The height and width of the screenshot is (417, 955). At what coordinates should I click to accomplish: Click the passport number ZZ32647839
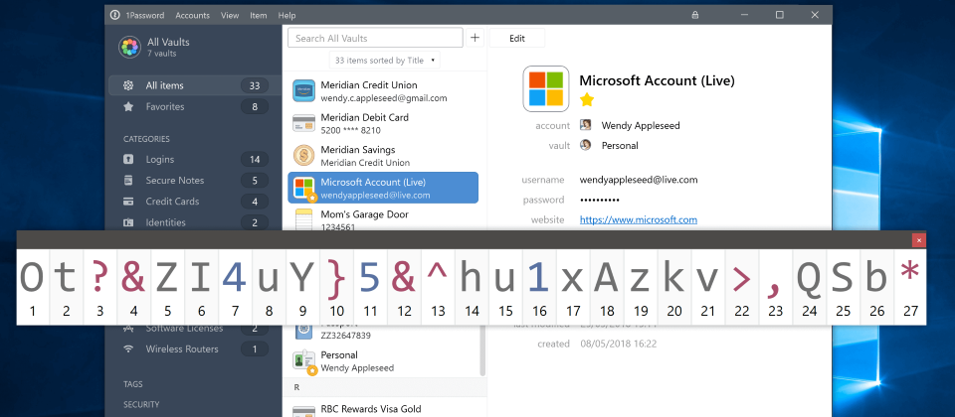click(346, 335)
